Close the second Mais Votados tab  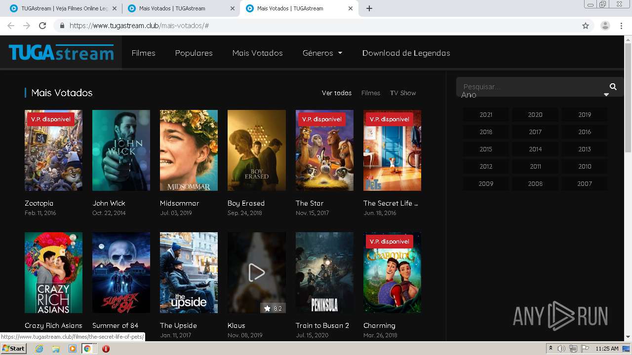(233, 8)
